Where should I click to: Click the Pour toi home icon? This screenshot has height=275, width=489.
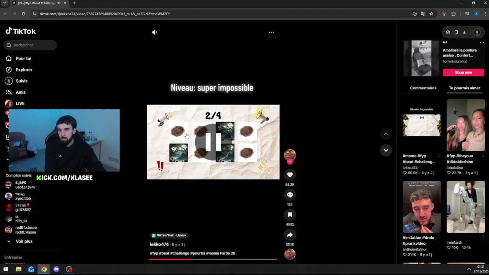(x=9, y=58)
